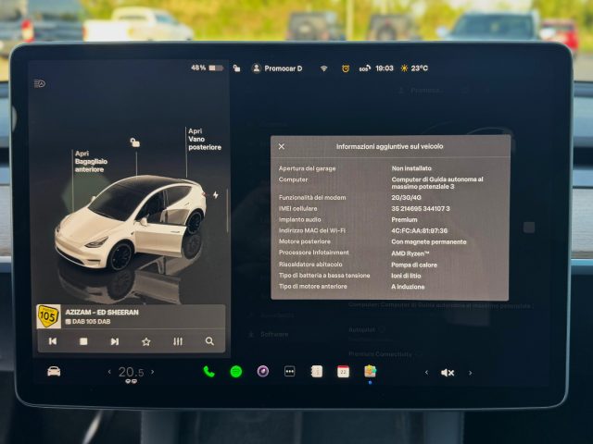This screenshot has width=593, height=444.
Task: Tap the 3D car model
Action: click(x=132, y=222)
